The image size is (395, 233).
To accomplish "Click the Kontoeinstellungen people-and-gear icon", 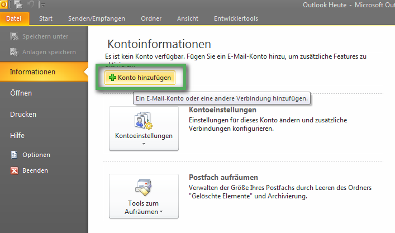I will click(144, 120).
